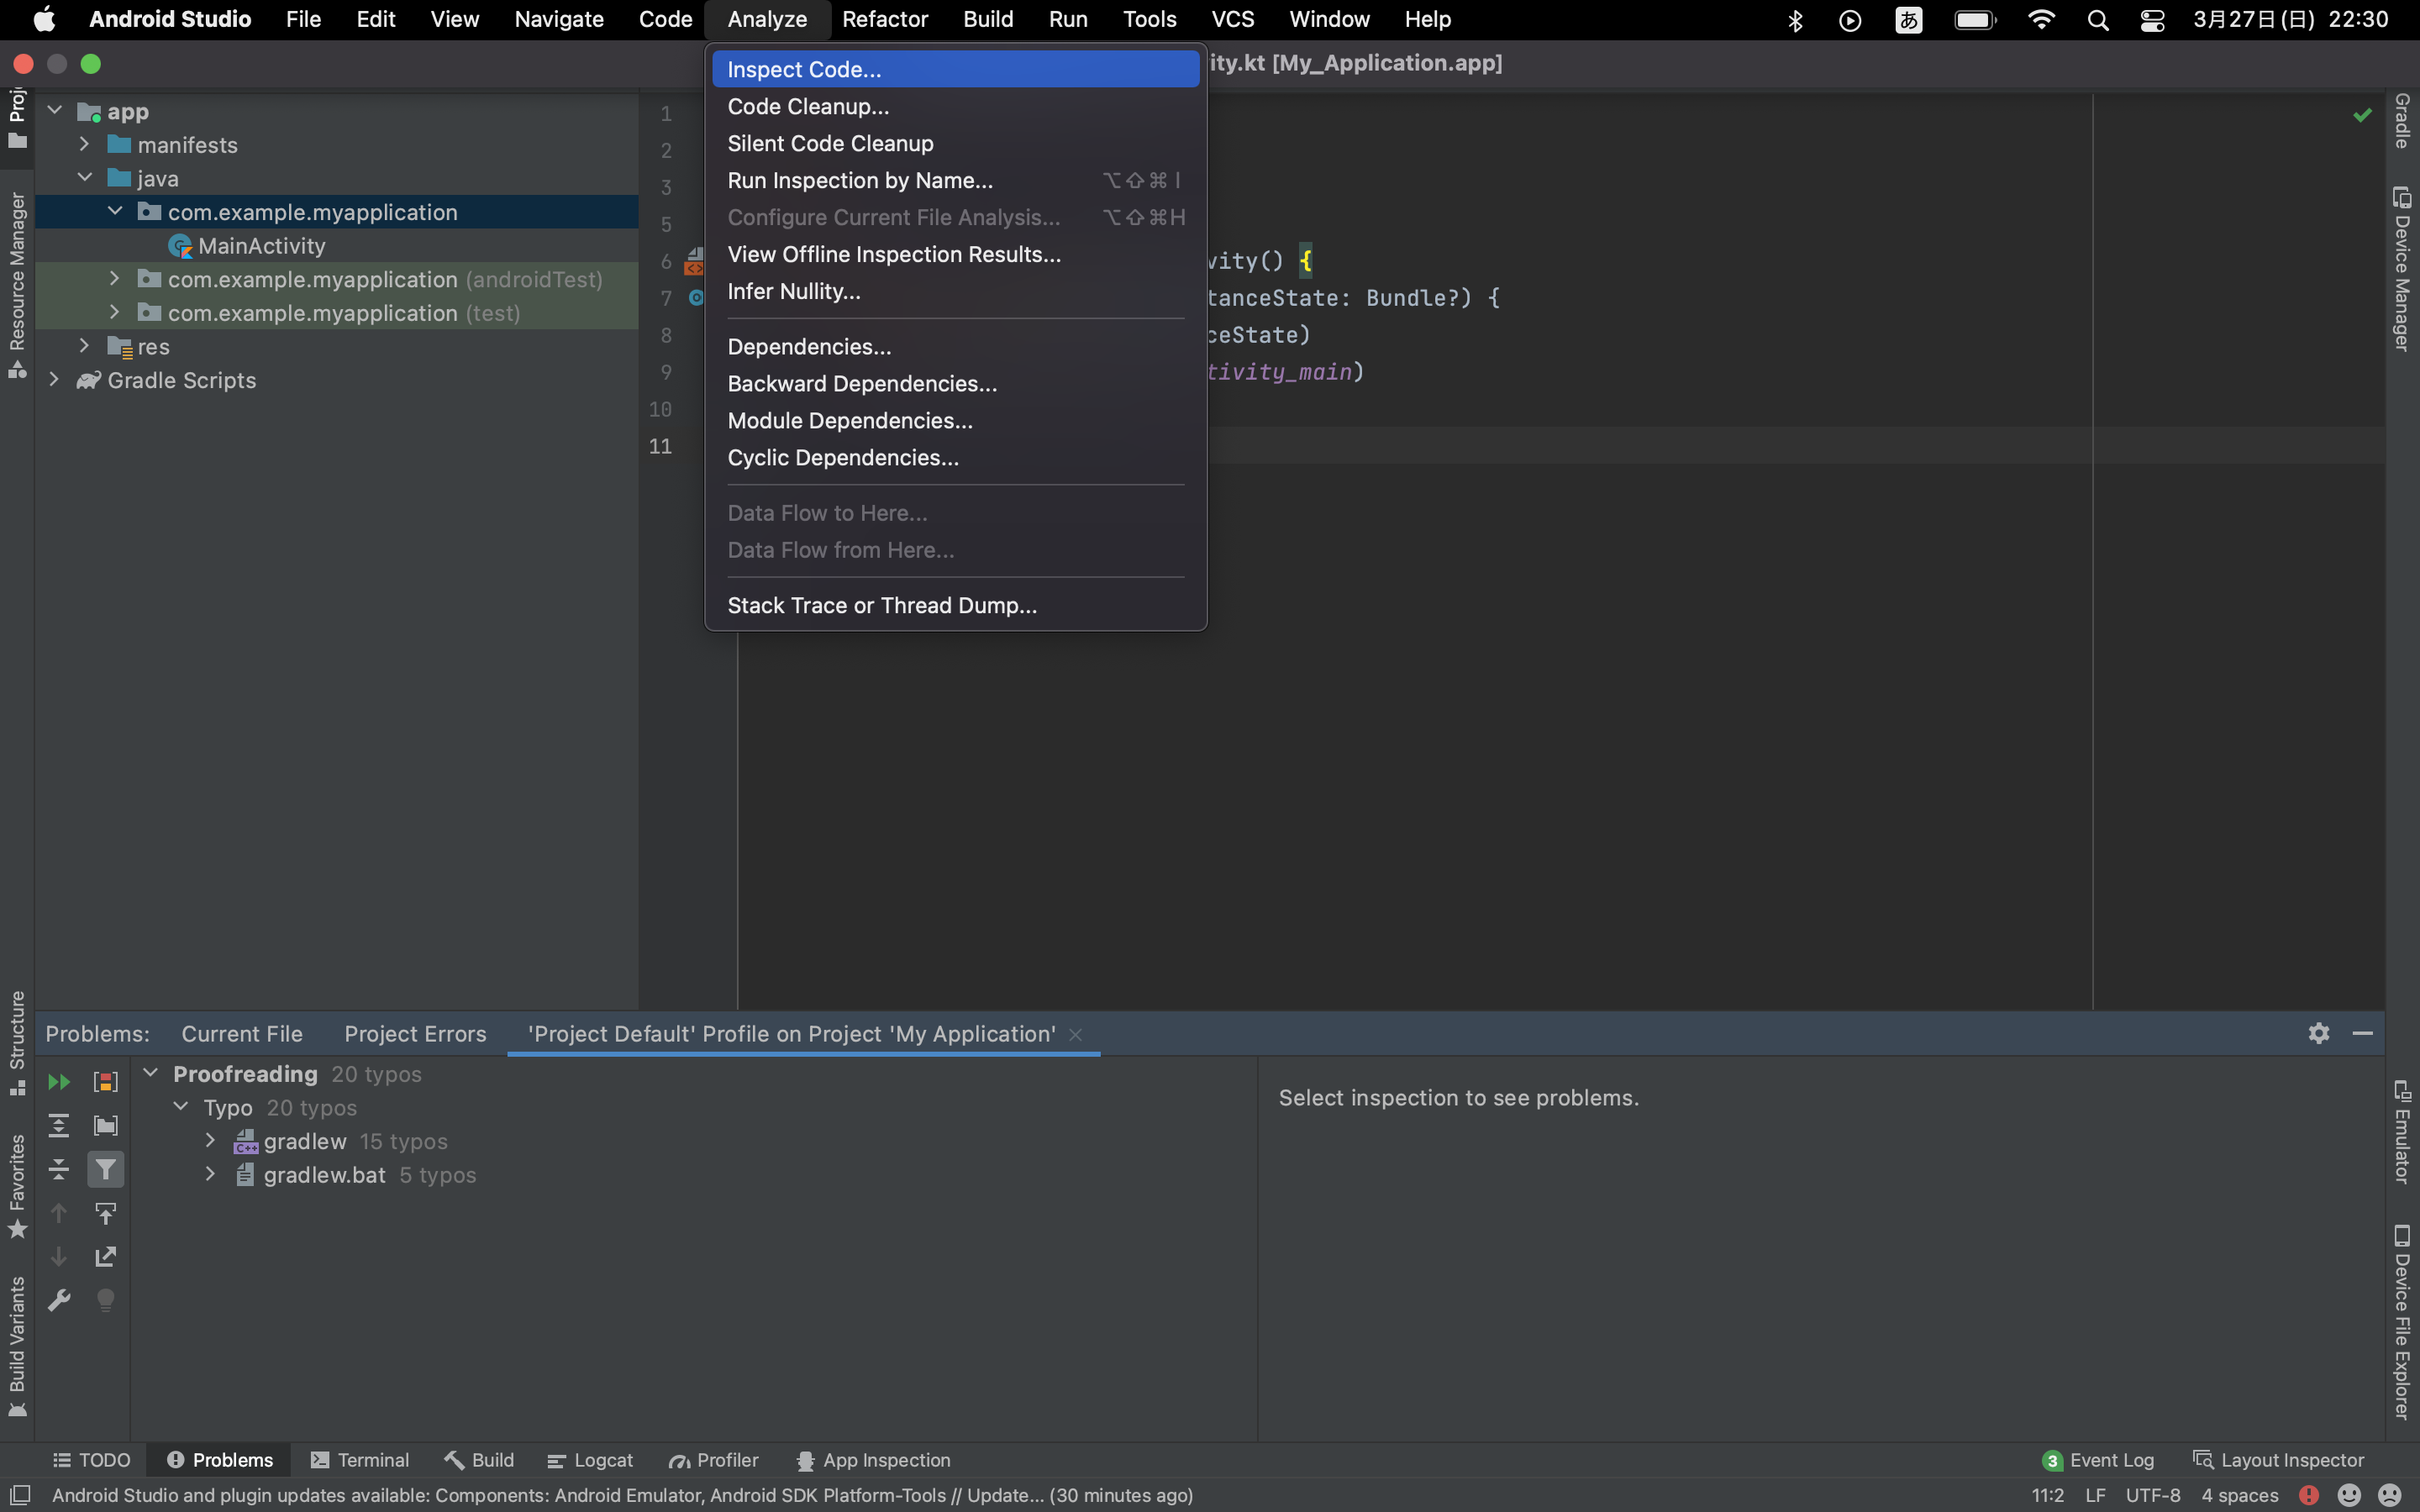Rerun the inspection in Problems panel
This screenshot has width=2420, height=1512.
[58, 1081]
